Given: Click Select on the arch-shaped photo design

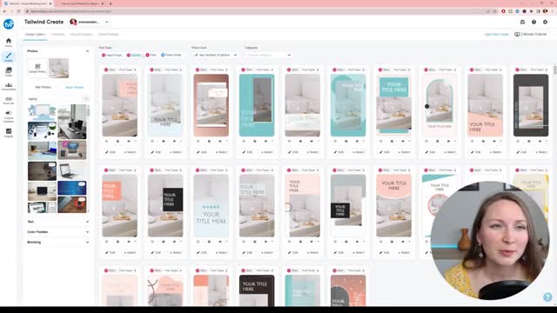Looking at the screenshot, I should tap(450, 152).
